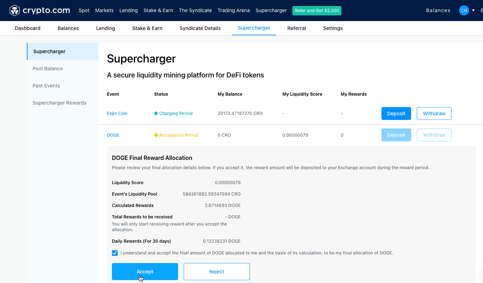483x283 pixels.
Task: Go to The Syndicate page
Action: pyautogui.click(x=195, y=10)
